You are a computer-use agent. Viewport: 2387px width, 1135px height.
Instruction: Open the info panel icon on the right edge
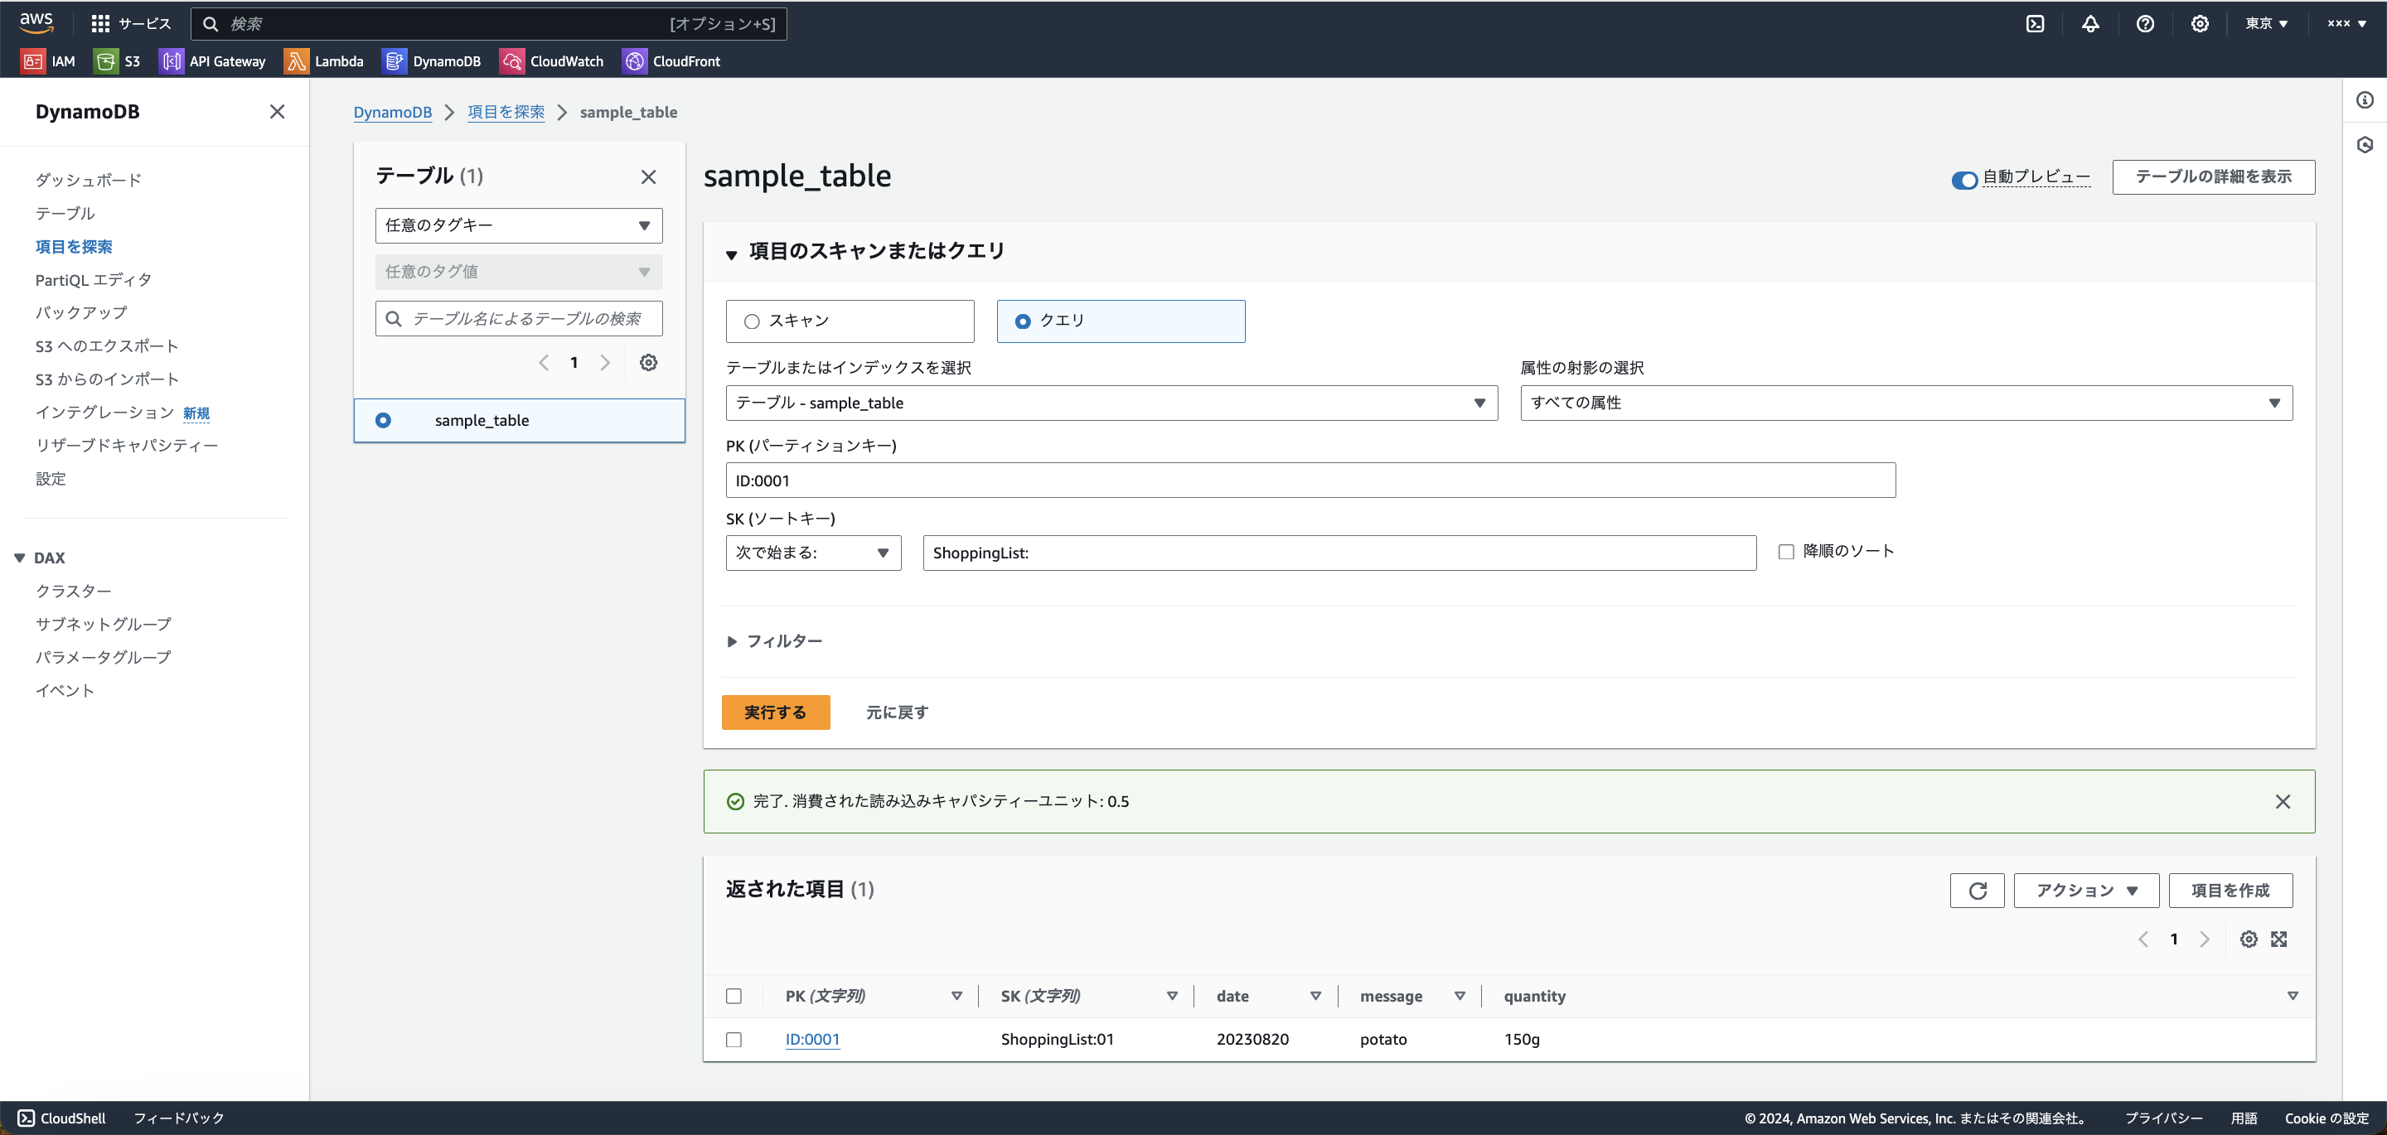(x=2365, y=100)
